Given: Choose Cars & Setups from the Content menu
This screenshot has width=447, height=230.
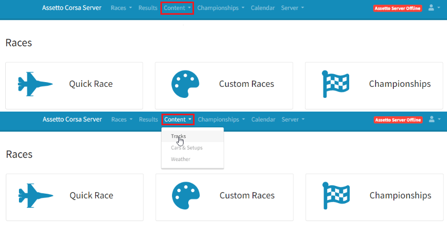Looking at the screenshot, I should (x=186, y=148).
